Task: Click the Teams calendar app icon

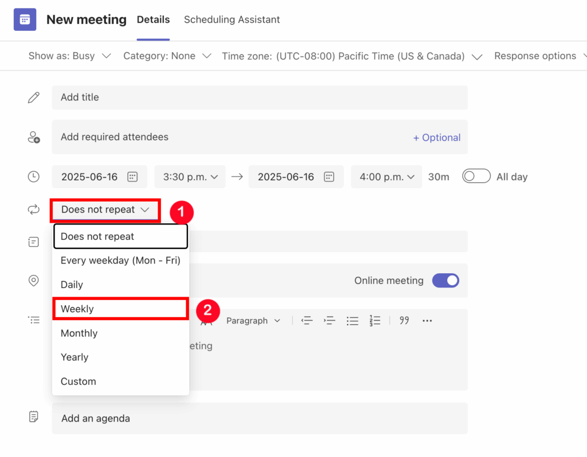Action: pyautogui.click(x=25, y=19)
